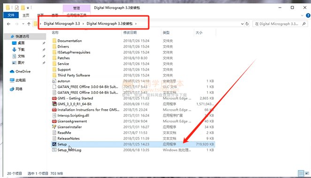The image size is (311, 178).
Task: Switch to details view toggle
Action: (x=301, y=173)
